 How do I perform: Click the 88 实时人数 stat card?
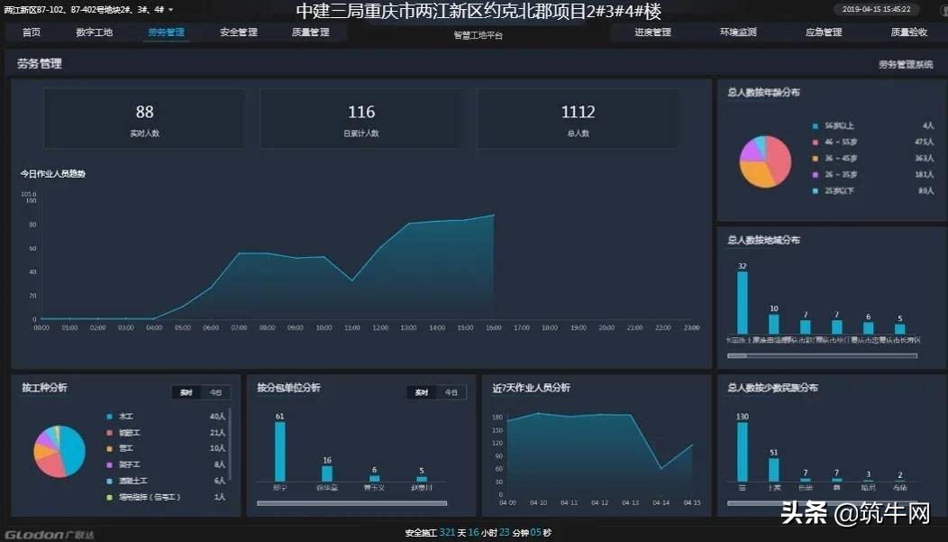(143, 119)
